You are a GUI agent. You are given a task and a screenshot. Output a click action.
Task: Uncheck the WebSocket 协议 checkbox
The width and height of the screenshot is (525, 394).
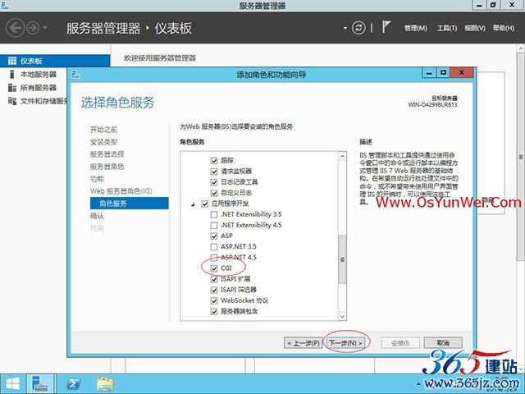click(x=214, y=301)
